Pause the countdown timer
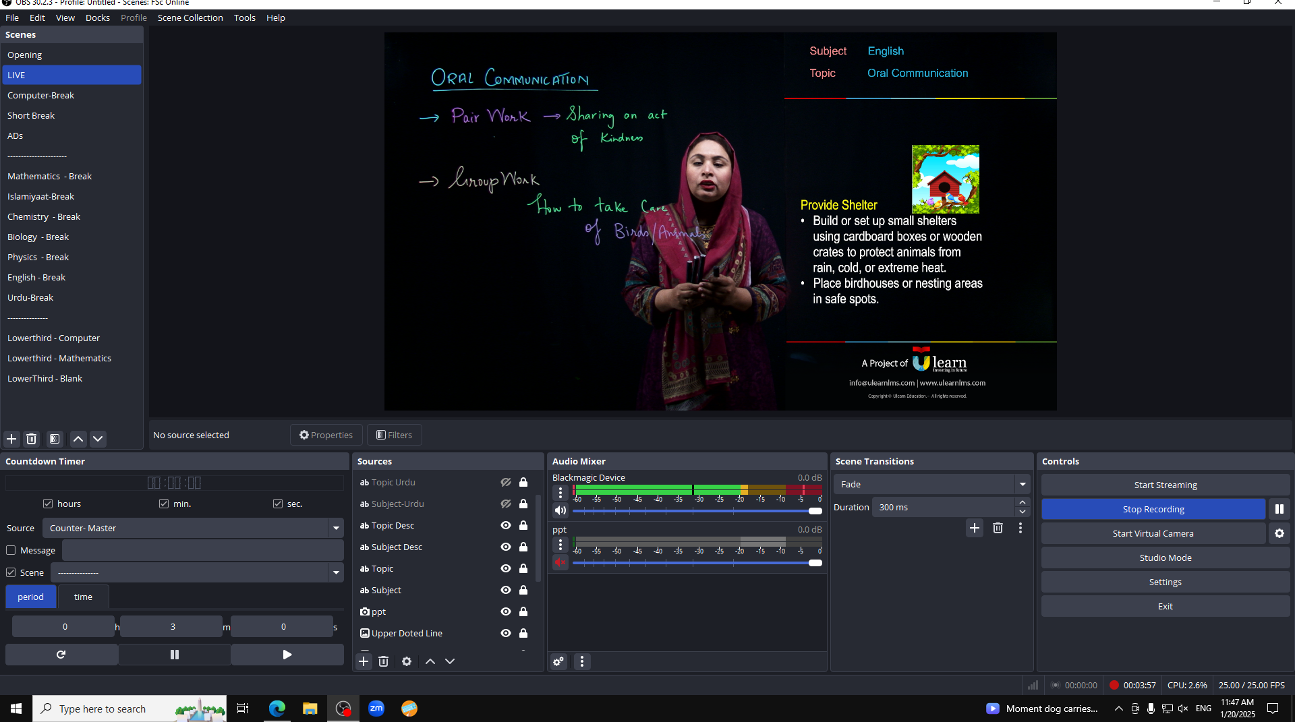1295x722 pixels. 175,655
